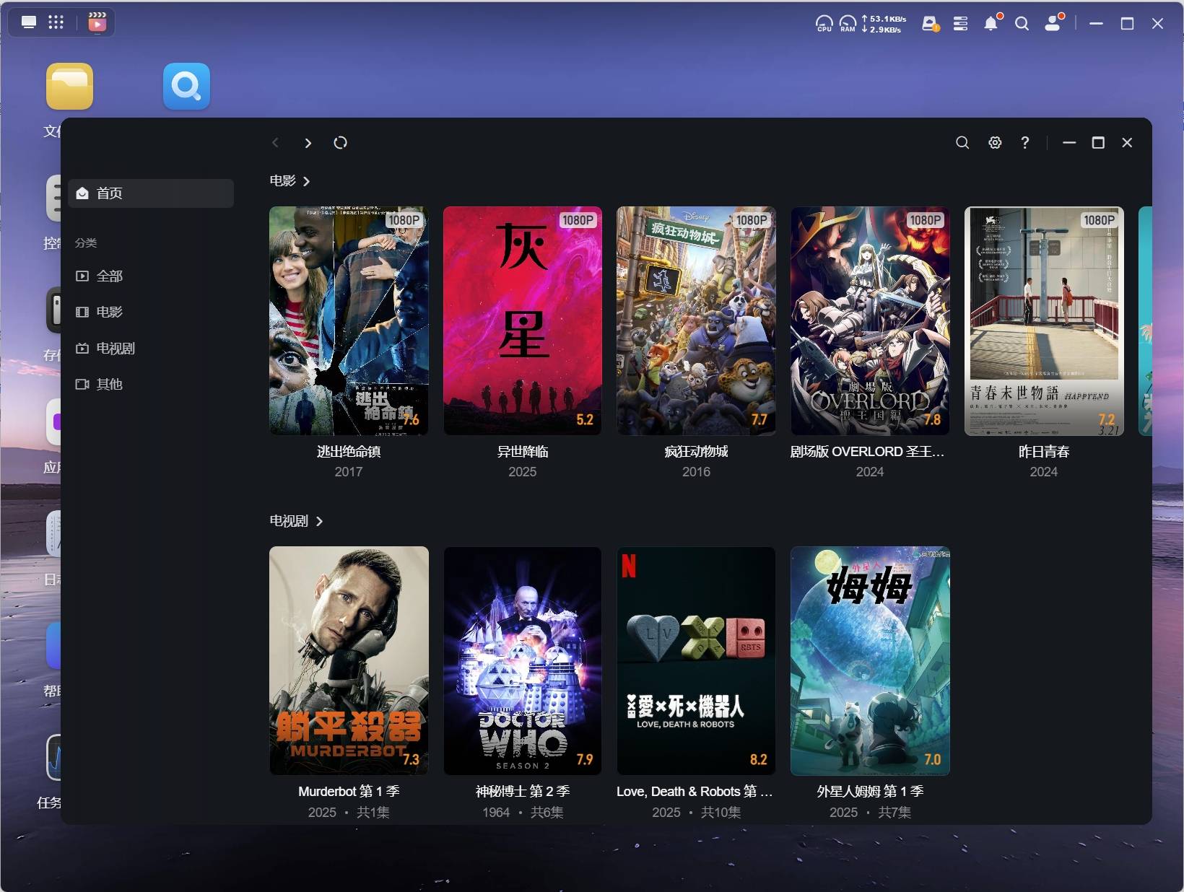Open the app grid launcher
This screenshot has height=892, width=1184.
click(x=56, y=22)
